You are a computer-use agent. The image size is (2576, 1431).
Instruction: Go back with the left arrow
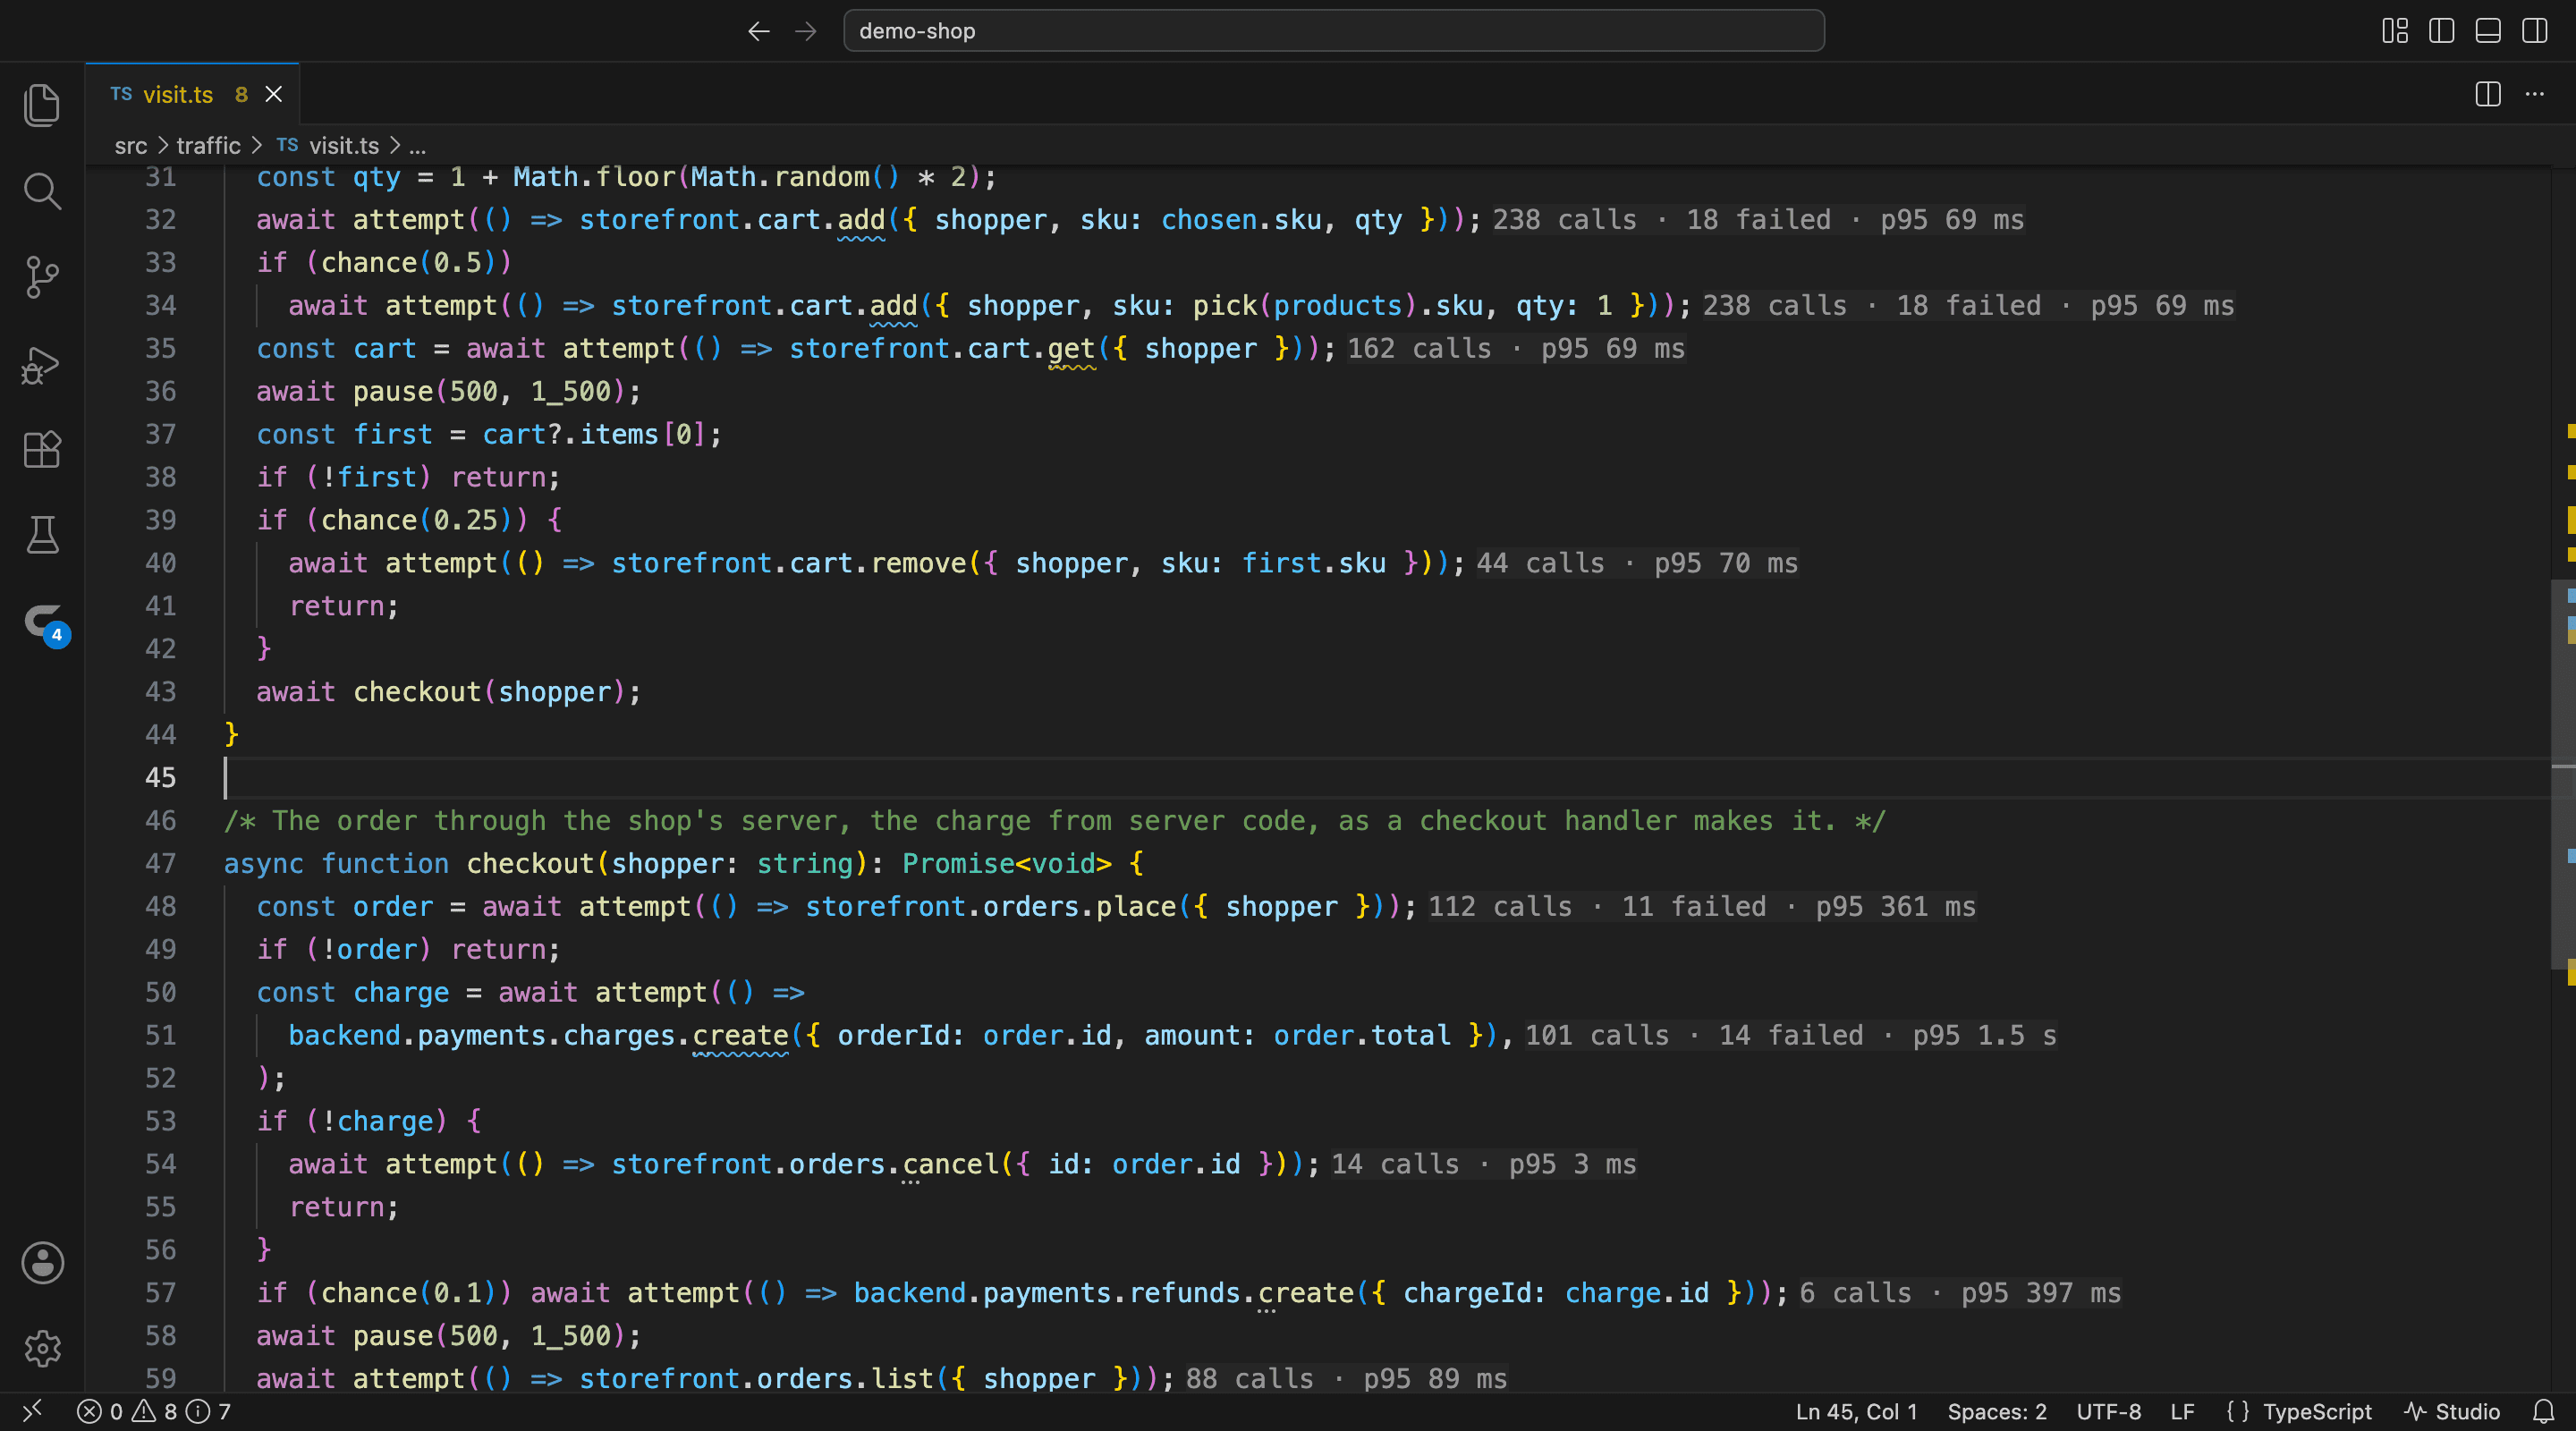pos(759,31)
